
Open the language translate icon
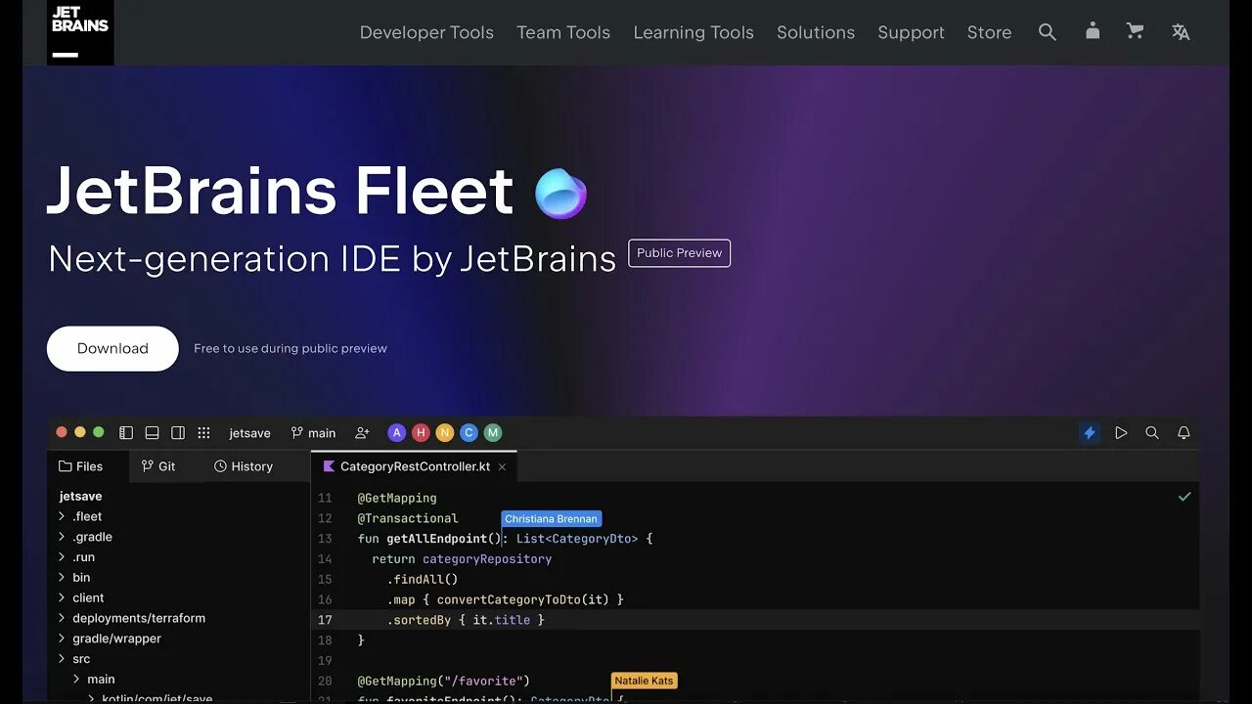click(1181, 32)
